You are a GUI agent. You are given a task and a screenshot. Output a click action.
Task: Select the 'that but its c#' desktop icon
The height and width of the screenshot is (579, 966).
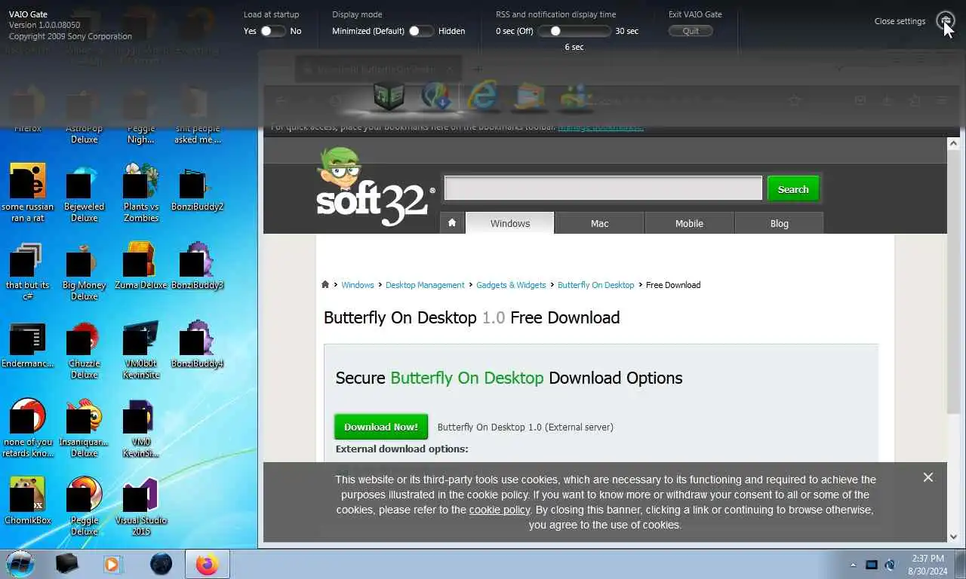click(x=28, y=271)
